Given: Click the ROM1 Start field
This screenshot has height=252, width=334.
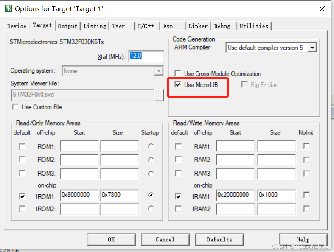Looking at the screenshot, I should tap(79, 146).
